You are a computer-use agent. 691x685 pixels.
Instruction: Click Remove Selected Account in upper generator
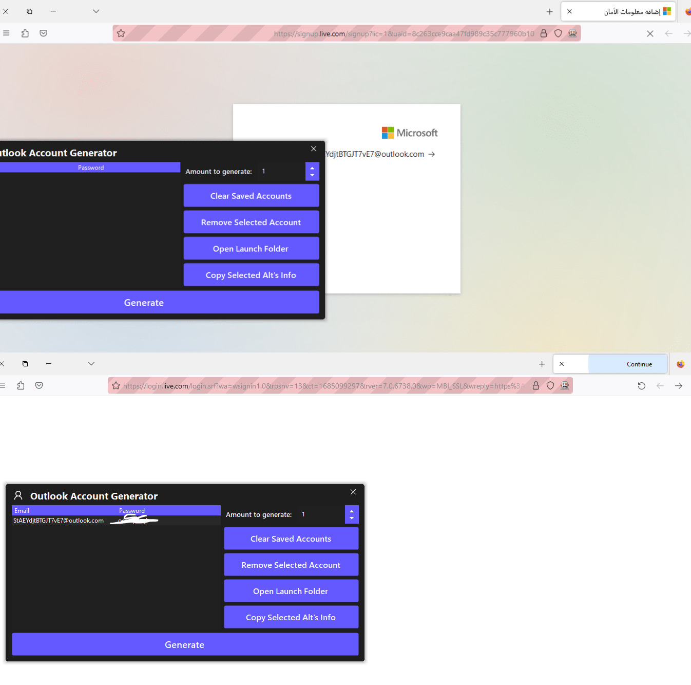click(251, 222)
